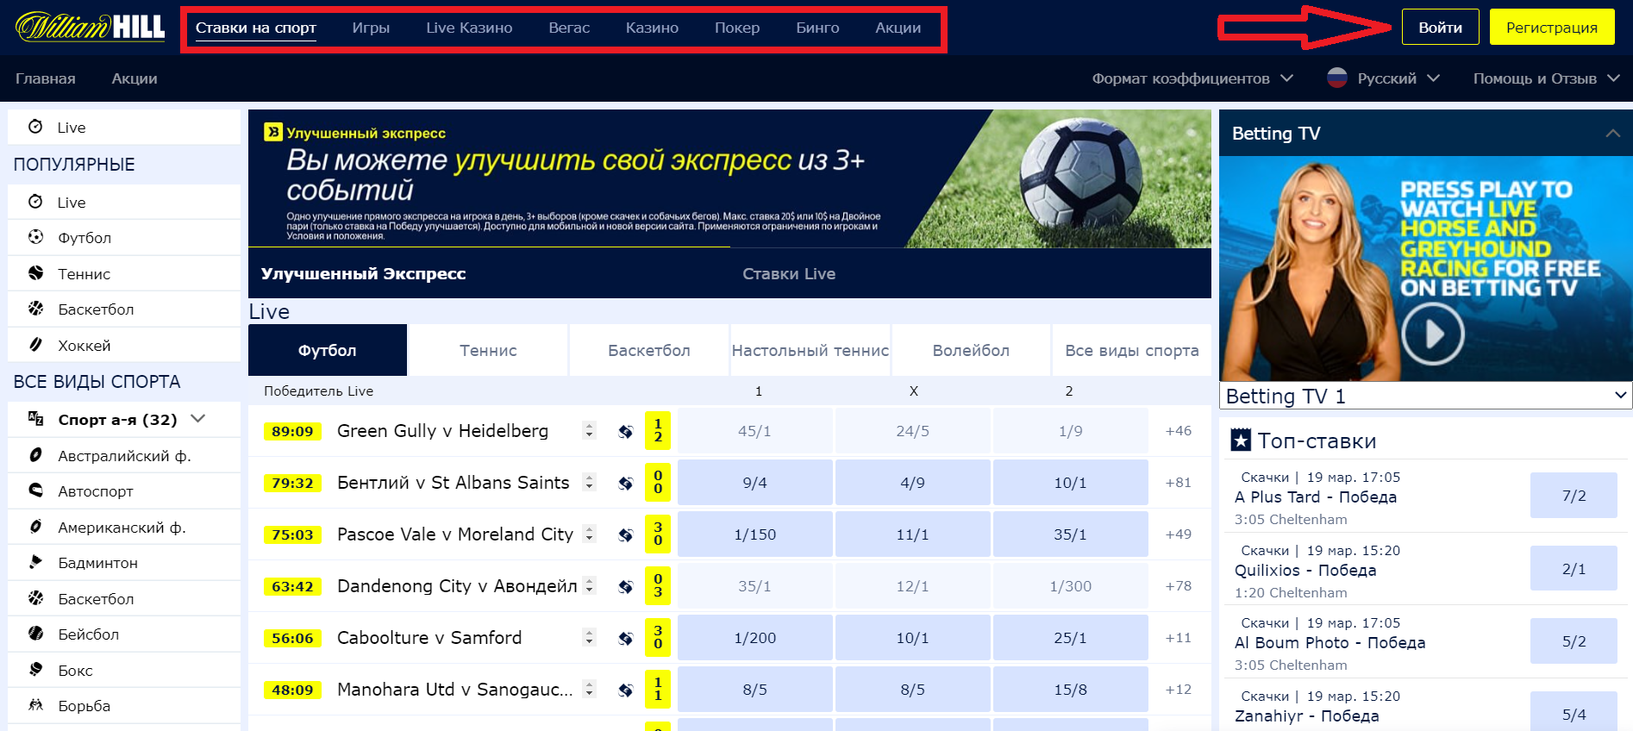This screenshot has width=1633, height=731.
Task: Click the Бейсбол ball icon
Action: point(35,634)
